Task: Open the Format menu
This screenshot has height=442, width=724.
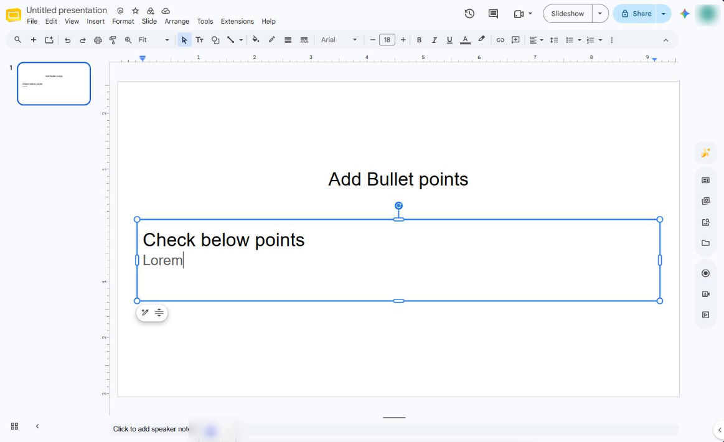Action: click(x=123, y=21)
